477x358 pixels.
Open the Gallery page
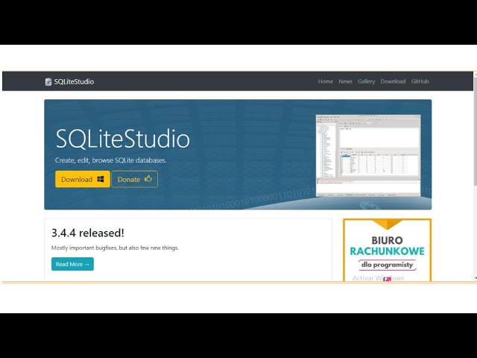pos(366,81)
